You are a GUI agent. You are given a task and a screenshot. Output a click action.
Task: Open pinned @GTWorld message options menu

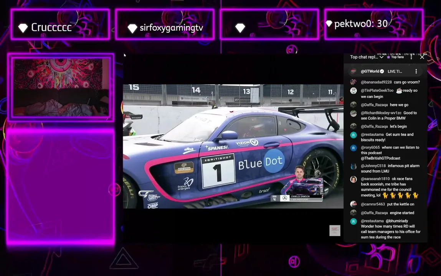click(416, 71)
